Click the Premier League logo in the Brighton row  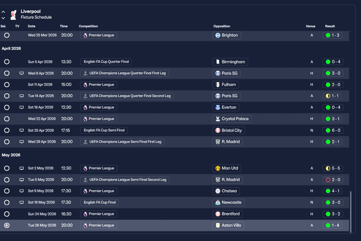85,35
